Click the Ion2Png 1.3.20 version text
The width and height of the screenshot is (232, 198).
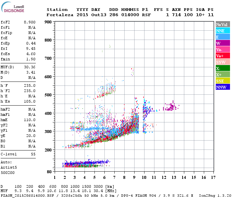215,196
